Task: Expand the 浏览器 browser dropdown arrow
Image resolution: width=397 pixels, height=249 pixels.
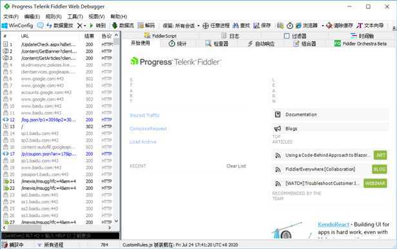Action: point(322,26)
